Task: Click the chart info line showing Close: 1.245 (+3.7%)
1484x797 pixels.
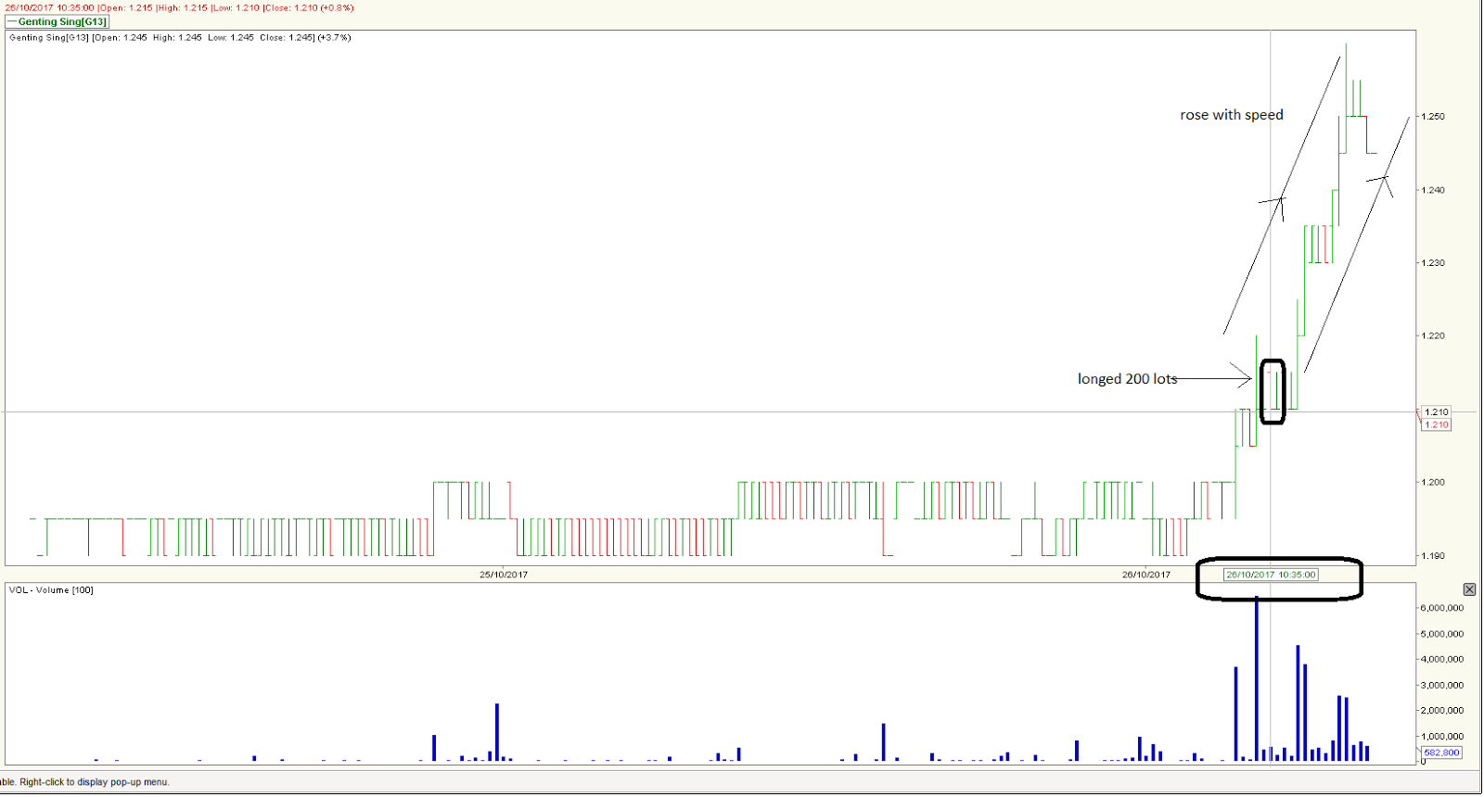Action: pos(305,38)
